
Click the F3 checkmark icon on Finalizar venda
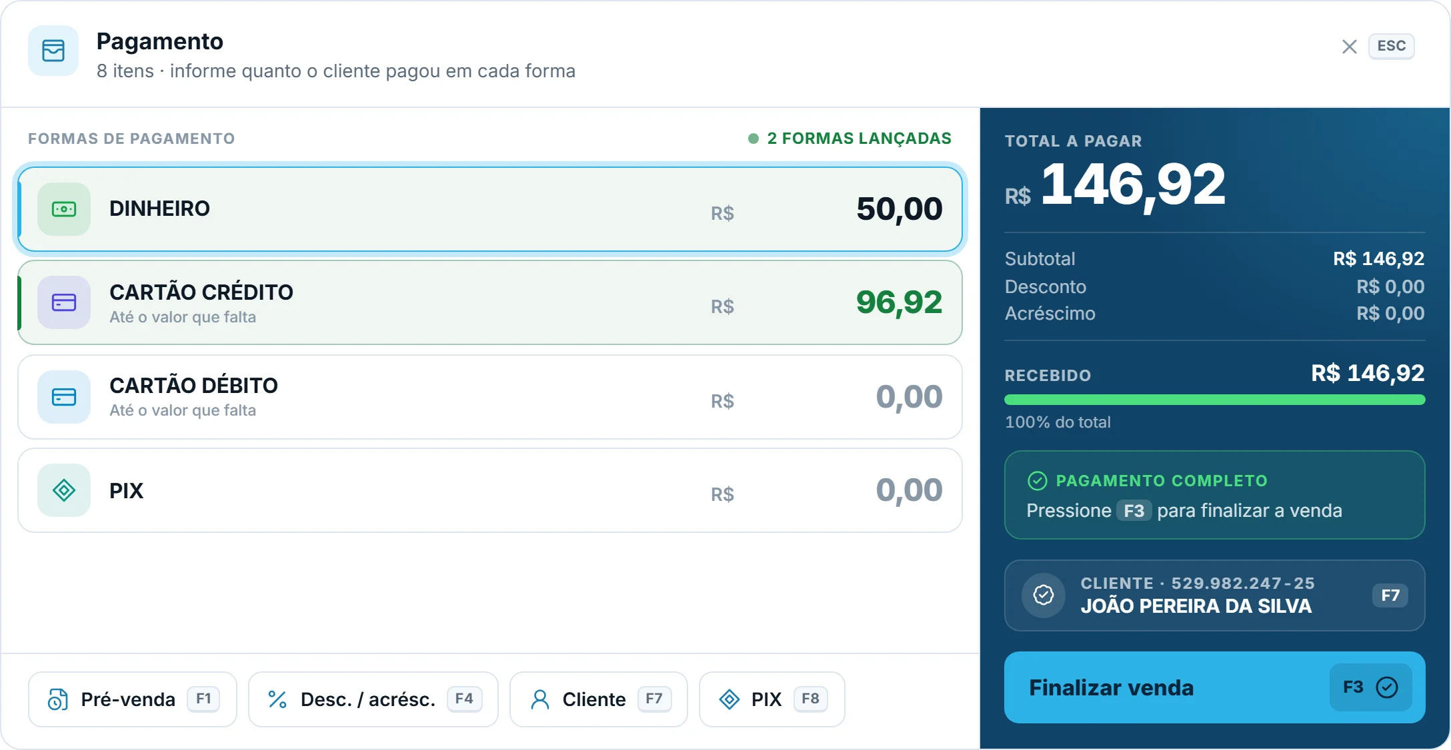pos(1387,687)
